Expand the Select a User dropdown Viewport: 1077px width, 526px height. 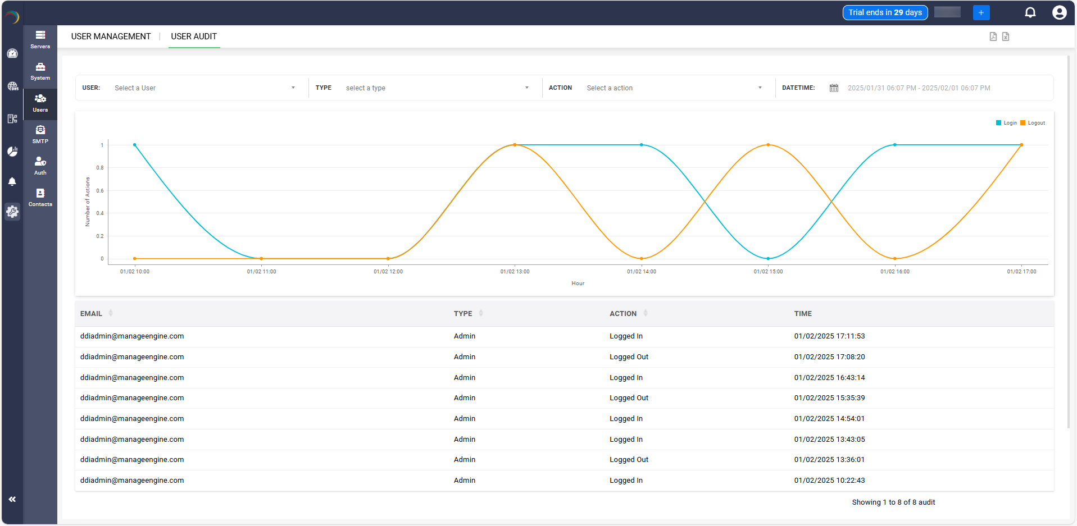[x=205, y=88]
